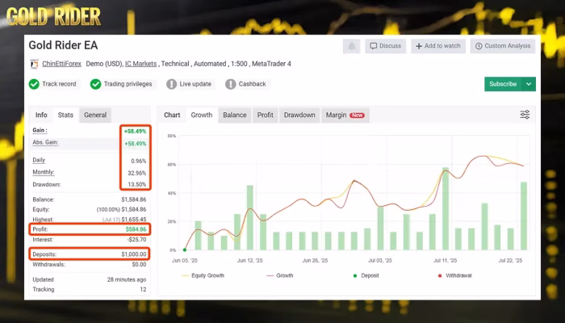
Task: Open Custom Analysis
Action: (503, 46)
